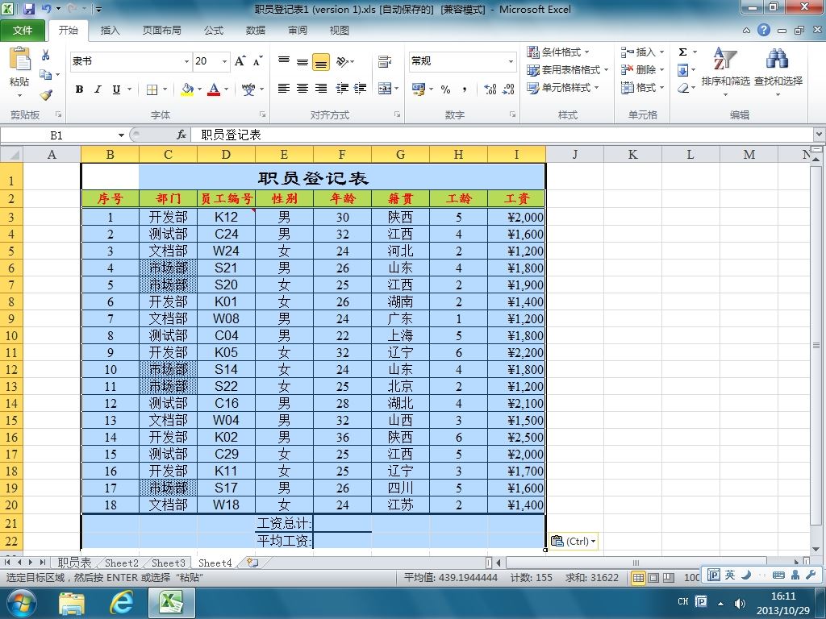This screenshot has height=619, width=826.
Task: Increase the cell indent
Action: [360, 89]
